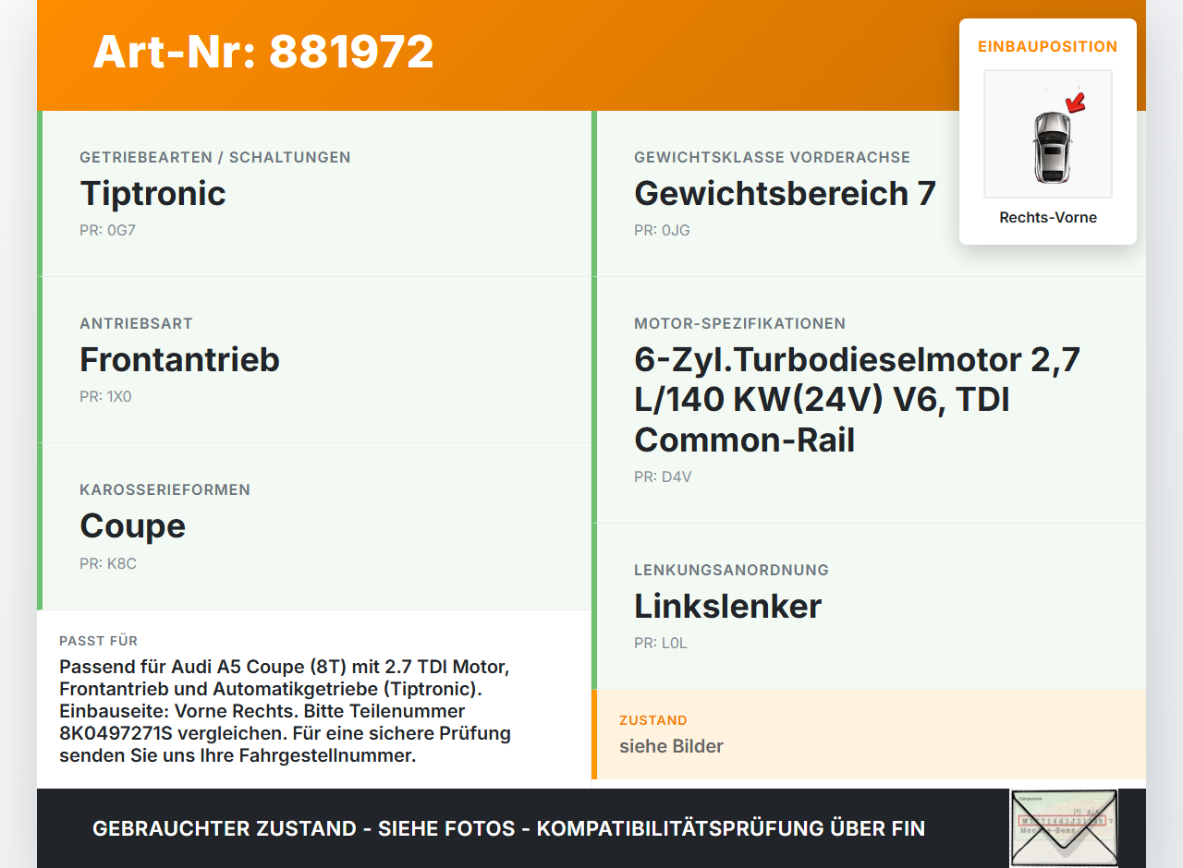Click the PR: 1X0 code

click(105, 396)
